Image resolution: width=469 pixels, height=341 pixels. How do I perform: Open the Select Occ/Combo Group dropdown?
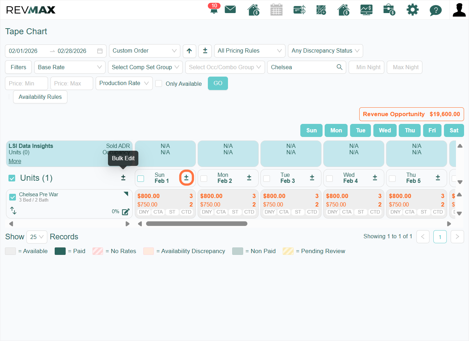pos(225,67)
